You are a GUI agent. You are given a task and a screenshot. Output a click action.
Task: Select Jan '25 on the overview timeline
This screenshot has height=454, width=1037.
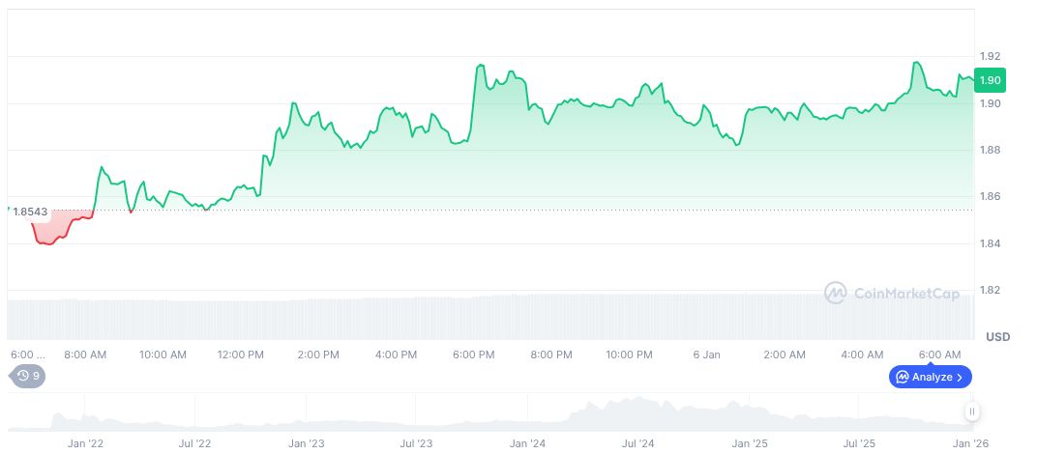click(750, 443)
